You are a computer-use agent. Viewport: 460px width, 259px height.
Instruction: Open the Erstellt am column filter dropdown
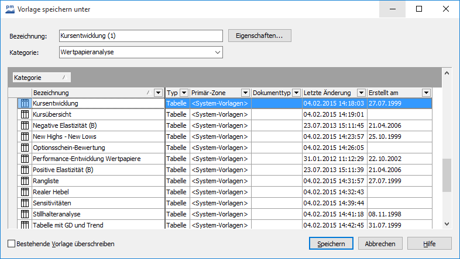426,93
